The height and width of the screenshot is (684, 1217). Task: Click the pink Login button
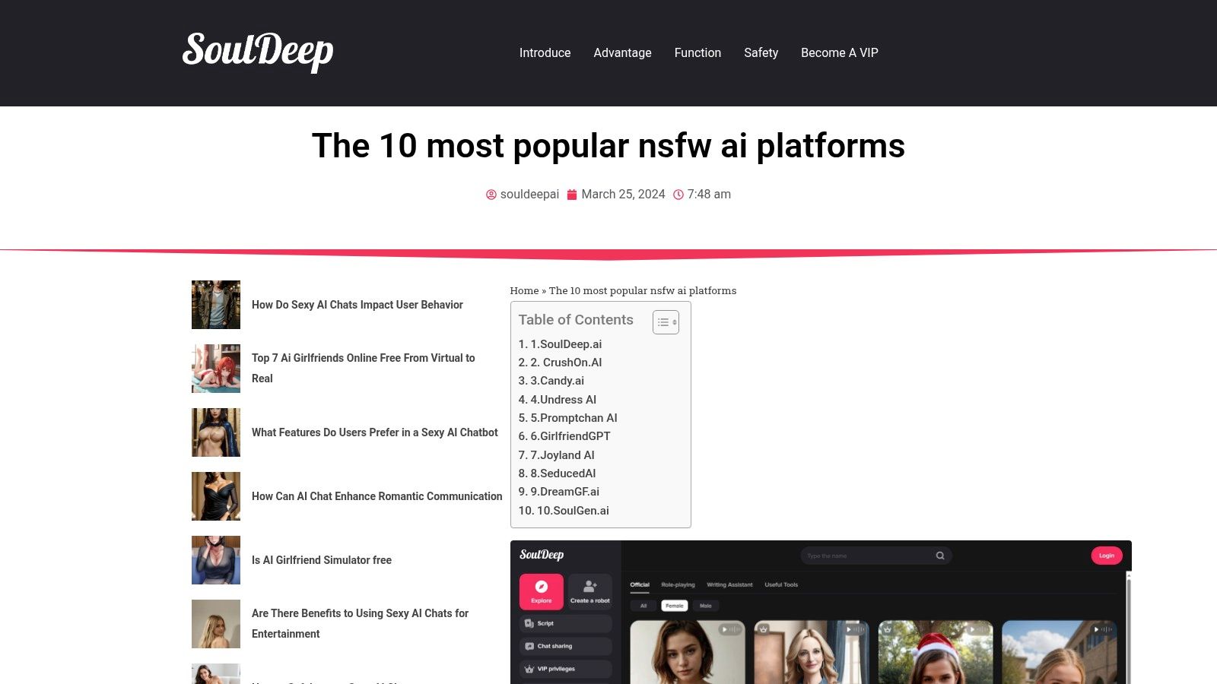pos(1107,556)
